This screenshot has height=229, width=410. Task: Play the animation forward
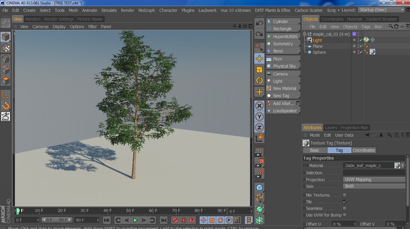[135, 220]
